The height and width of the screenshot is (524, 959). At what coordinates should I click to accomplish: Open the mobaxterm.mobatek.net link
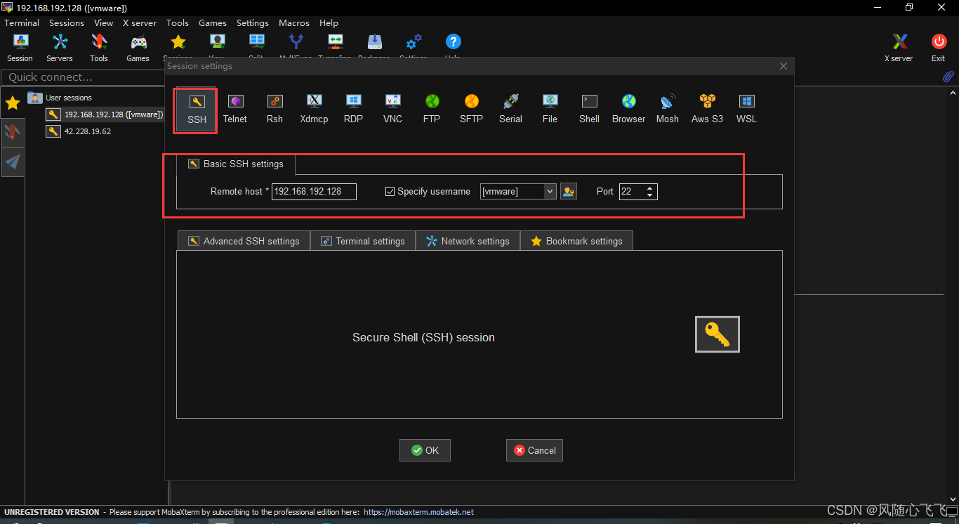click(x=418, y=512)
